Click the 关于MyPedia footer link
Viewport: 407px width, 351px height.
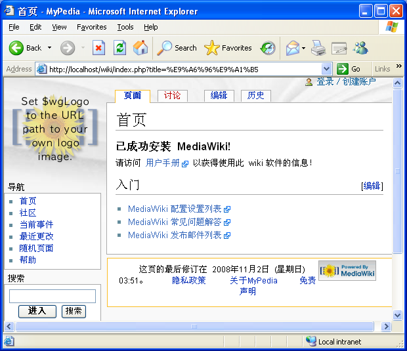coord(253,280)
